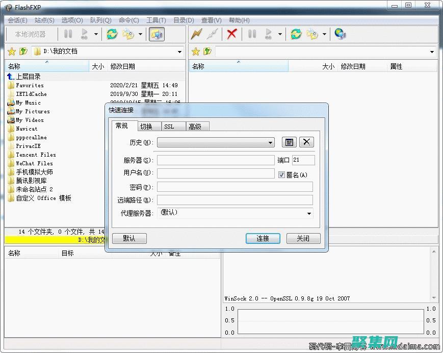
Task: Click the 连接 connect button
Action: click(x=263, y=238)
